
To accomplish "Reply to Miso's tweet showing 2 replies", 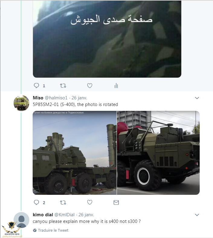I will [x=37, y=202].
